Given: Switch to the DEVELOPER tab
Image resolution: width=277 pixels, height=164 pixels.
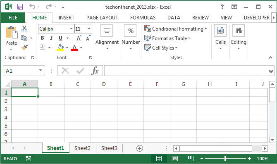Looking at the screenshot, I should [256, 18].
